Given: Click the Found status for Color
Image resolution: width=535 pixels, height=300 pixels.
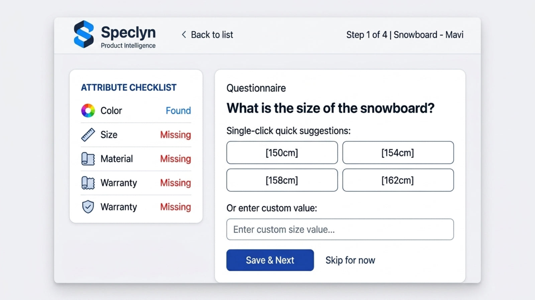Looking at the screenshot, I should pos(178,111).
